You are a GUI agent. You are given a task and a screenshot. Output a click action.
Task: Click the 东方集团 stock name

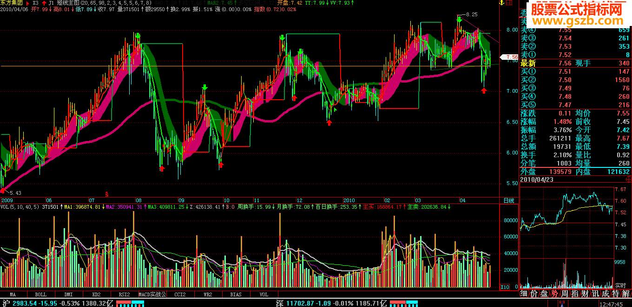pyautogui.click(x=12, y=3)
